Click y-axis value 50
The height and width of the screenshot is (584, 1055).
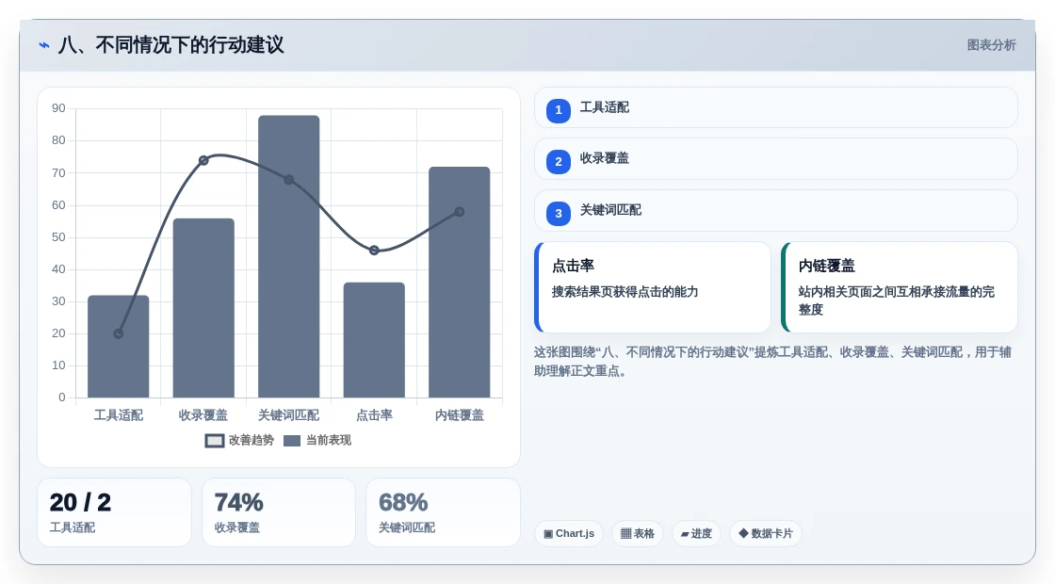[x=58, y=236]
